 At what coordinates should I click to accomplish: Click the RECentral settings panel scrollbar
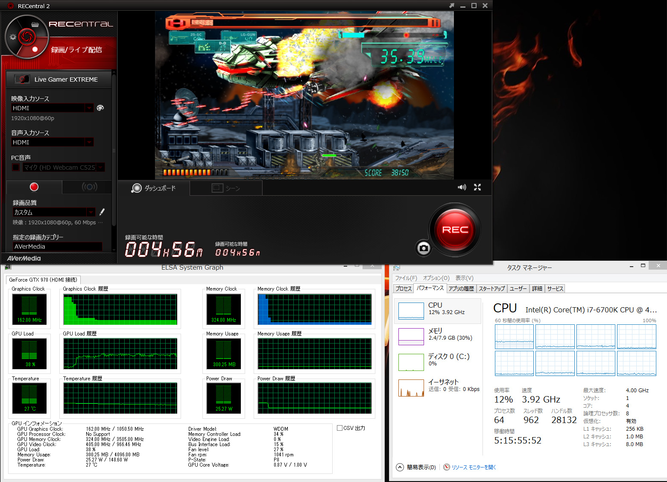[114, 150]
